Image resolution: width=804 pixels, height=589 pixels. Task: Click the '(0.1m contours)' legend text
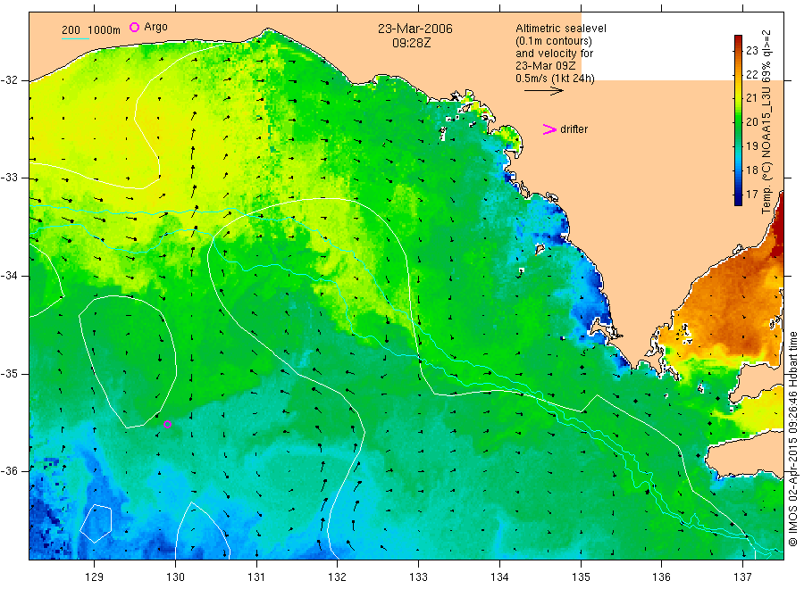pos(554,41)
